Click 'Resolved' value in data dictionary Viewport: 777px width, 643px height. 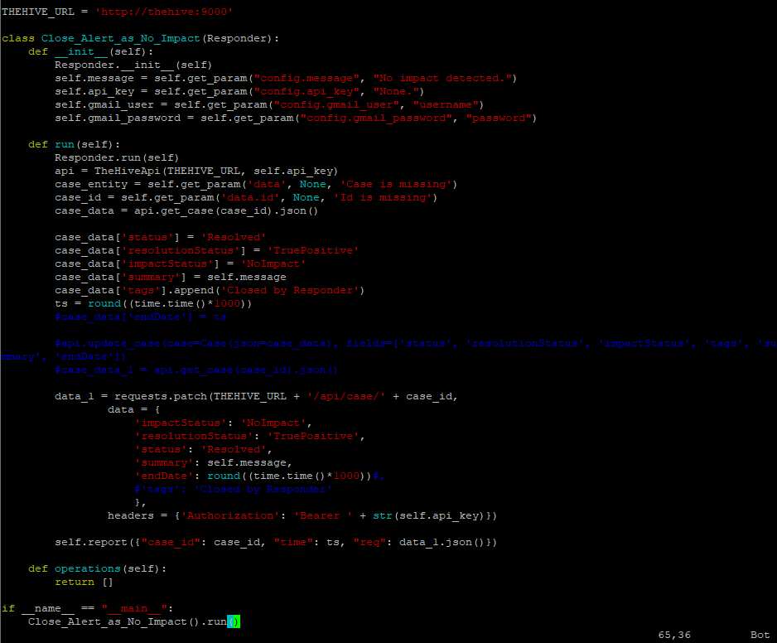click(234, 450)
